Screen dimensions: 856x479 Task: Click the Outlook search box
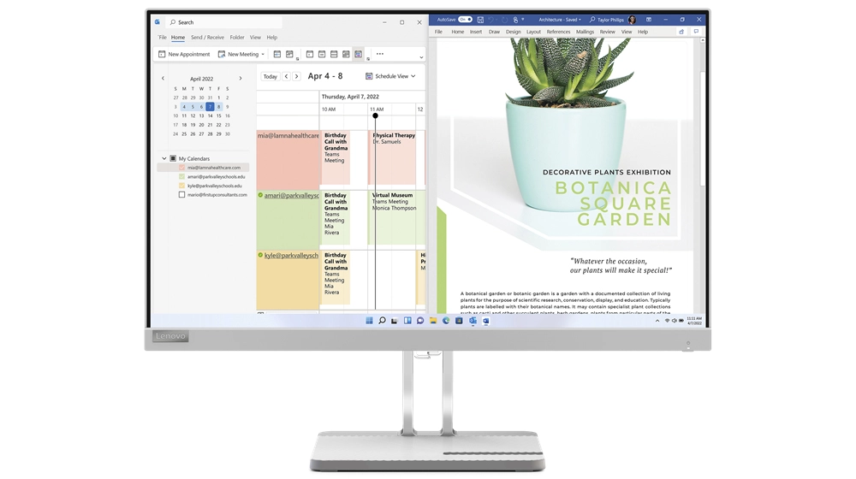224,22
